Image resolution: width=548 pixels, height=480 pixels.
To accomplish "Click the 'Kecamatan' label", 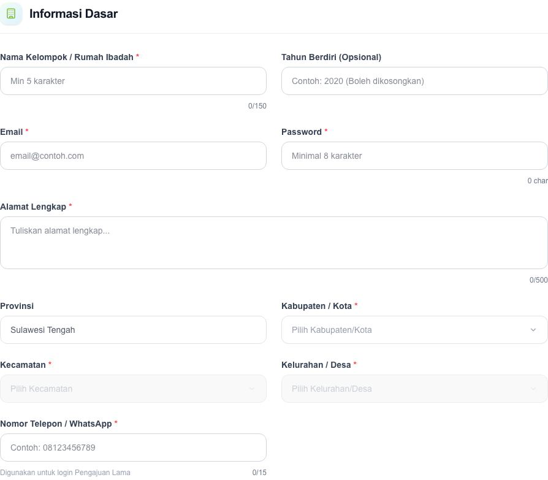I will [23, 365].
